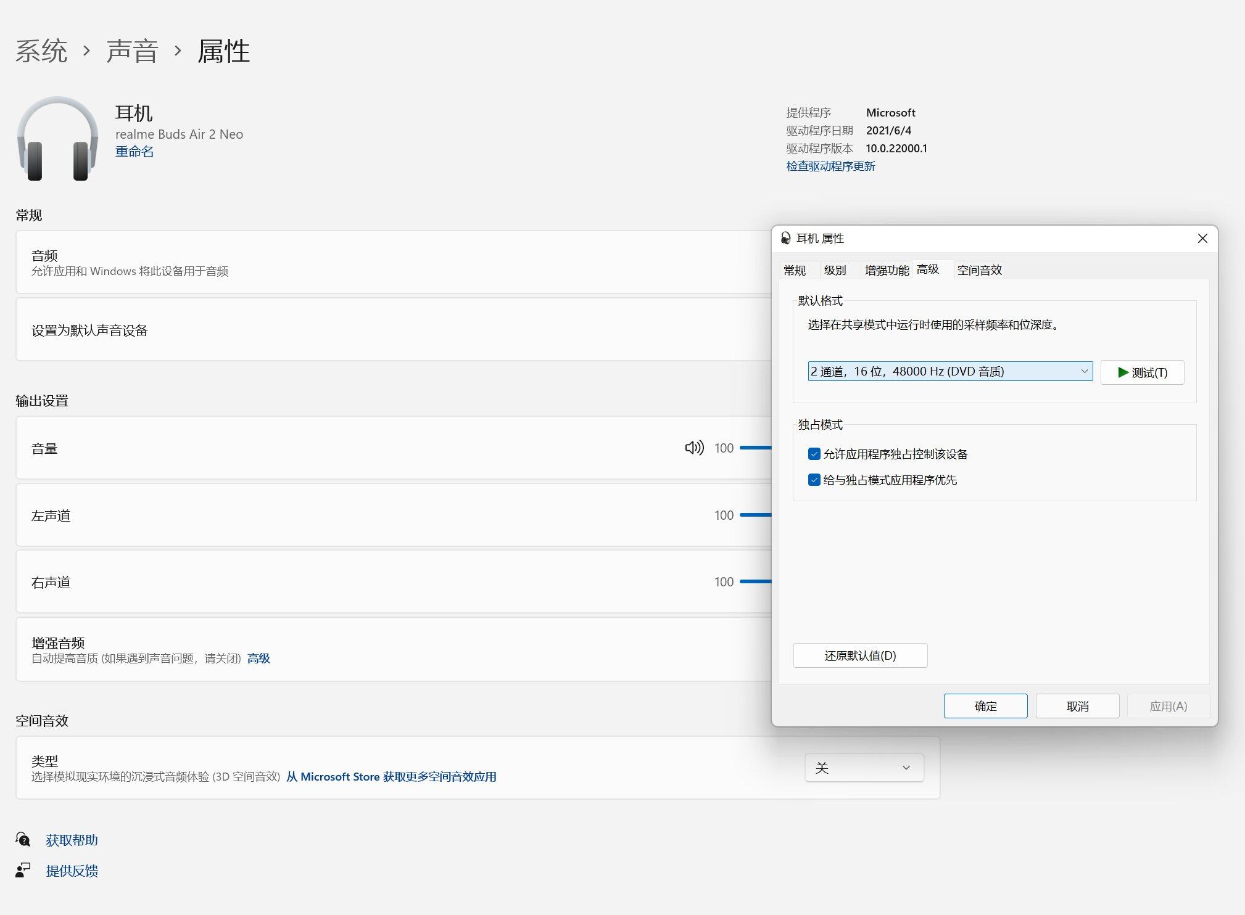Click 'realme Buds Air 2 Neo' device name
This screenshot has height=915, width=1245.
point(179,134)
